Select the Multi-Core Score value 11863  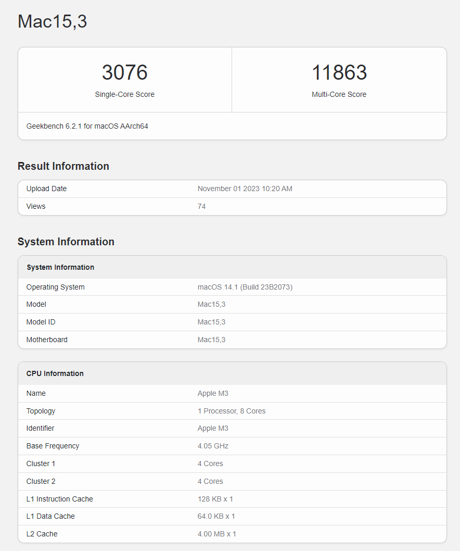(339, 72)
